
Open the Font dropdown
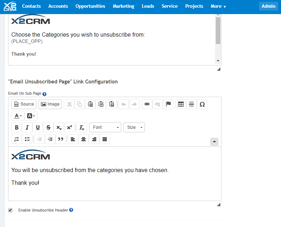(105, 127)
